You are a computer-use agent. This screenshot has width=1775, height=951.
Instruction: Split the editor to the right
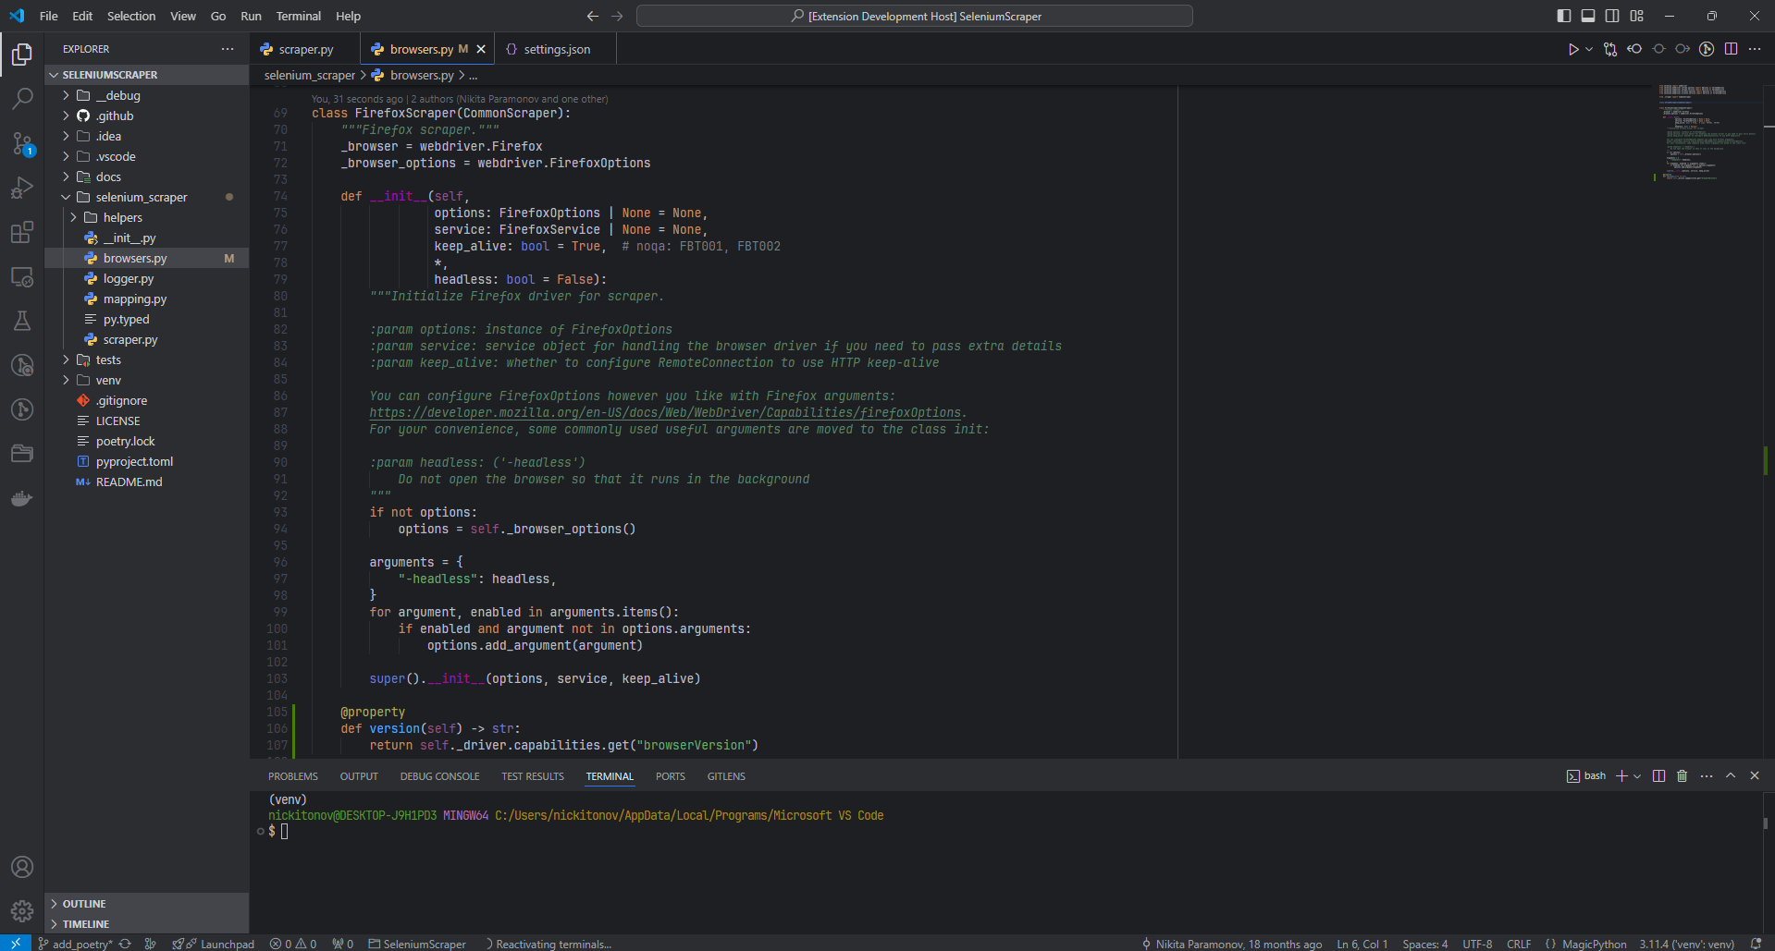(x=1731, y=49)
